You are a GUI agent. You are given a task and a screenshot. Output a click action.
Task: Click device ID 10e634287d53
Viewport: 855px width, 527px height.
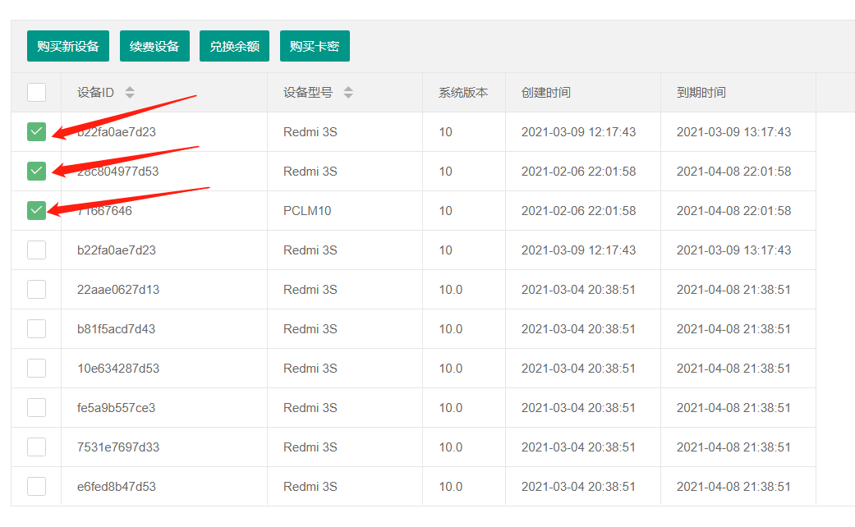pyautogui.click(x=118, y=369)
